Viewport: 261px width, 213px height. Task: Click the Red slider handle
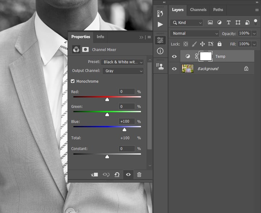pos(107,99)
